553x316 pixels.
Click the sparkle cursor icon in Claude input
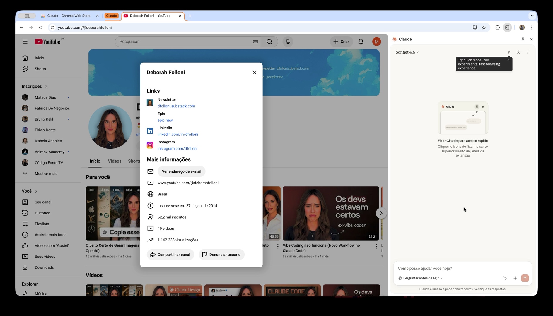pos(505,278)
